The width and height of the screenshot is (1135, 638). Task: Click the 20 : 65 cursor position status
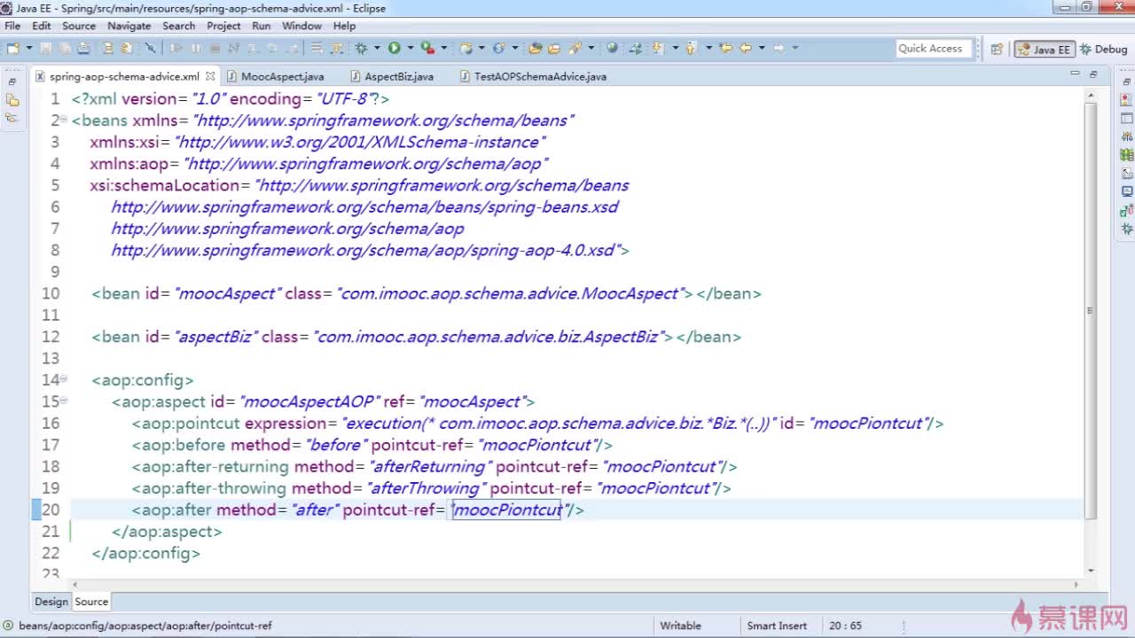point(845,626)
